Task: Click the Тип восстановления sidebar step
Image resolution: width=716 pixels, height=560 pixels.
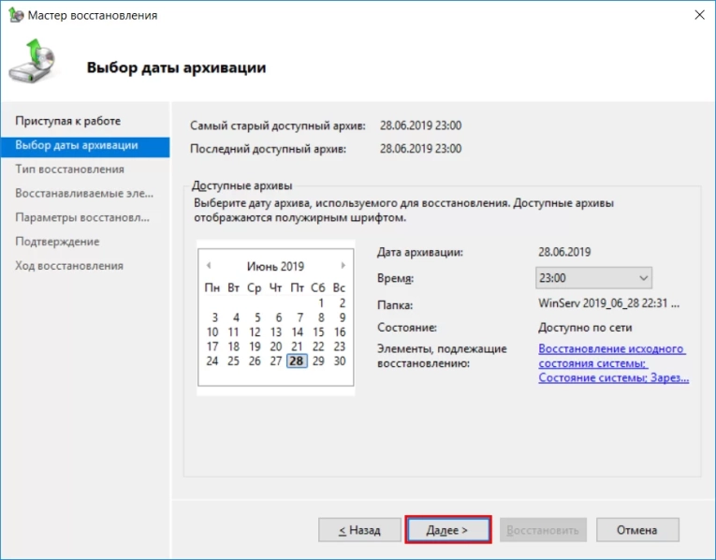Action: coord(69,169)
